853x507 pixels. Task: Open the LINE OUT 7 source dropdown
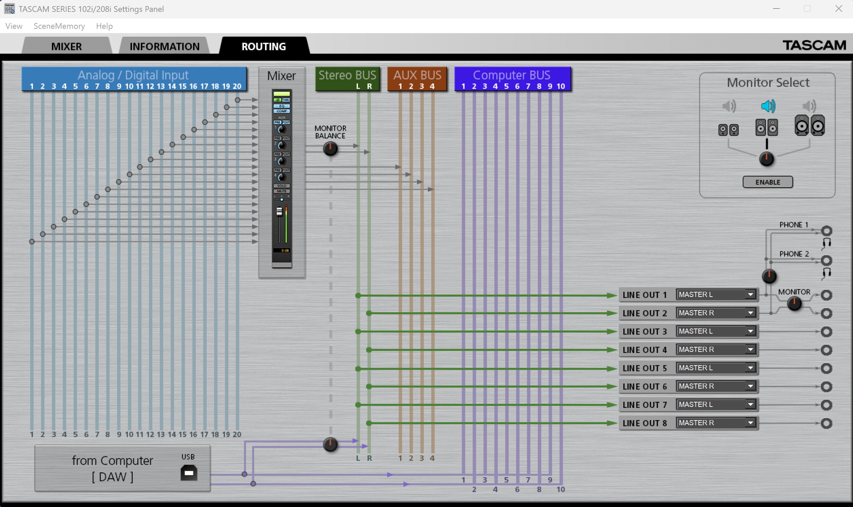pos(716,405)
